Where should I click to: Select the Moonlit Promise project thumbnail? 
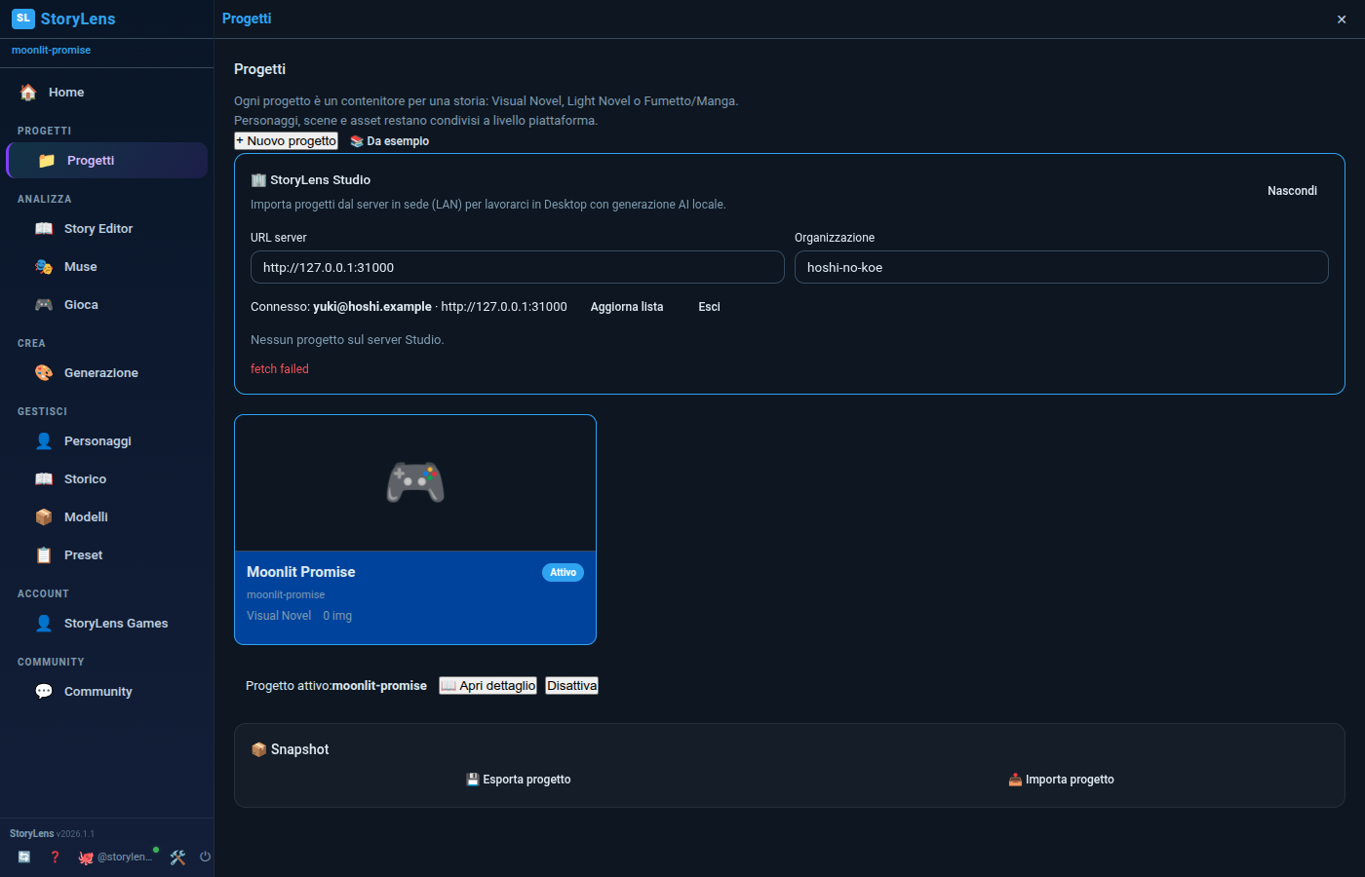coord(415,483)
